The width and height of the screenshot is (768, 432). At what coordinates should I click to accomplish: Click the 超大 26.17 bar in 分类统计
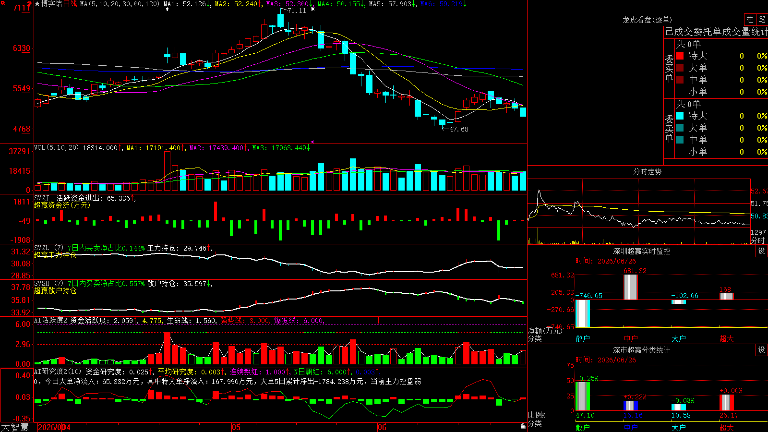coord(727,403)
